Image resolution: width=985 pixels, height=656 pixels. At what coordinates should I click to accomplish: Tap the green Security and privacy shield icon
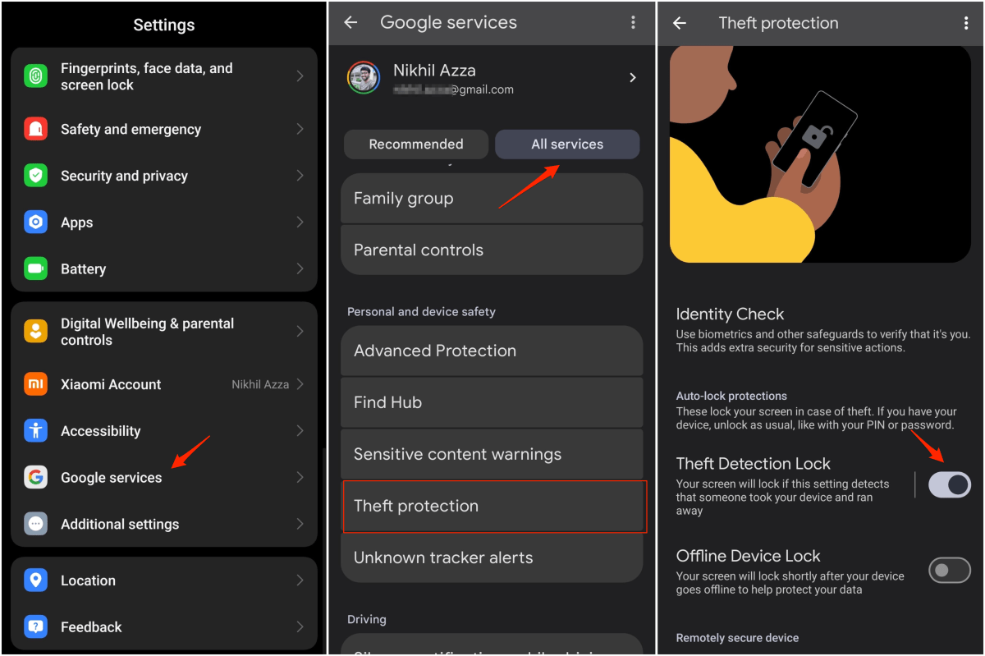pyautogui.click(x=35, y=176)
